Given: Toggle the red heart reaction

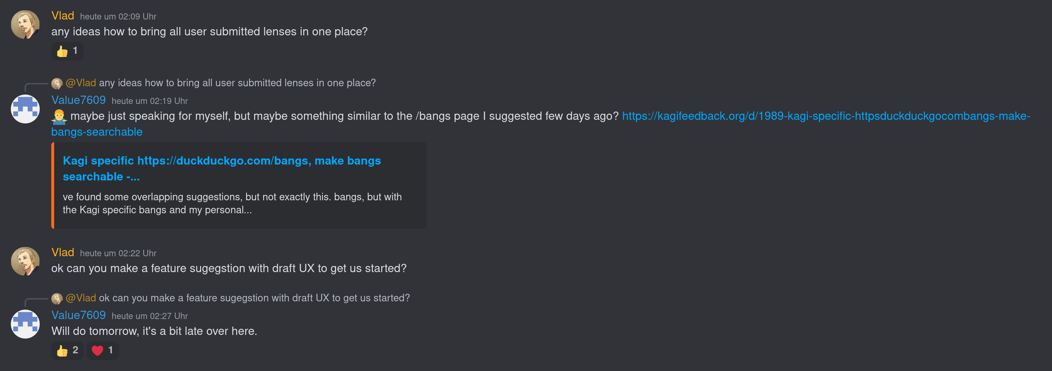Looking at the screenshot, I should [x=103, y=350].
